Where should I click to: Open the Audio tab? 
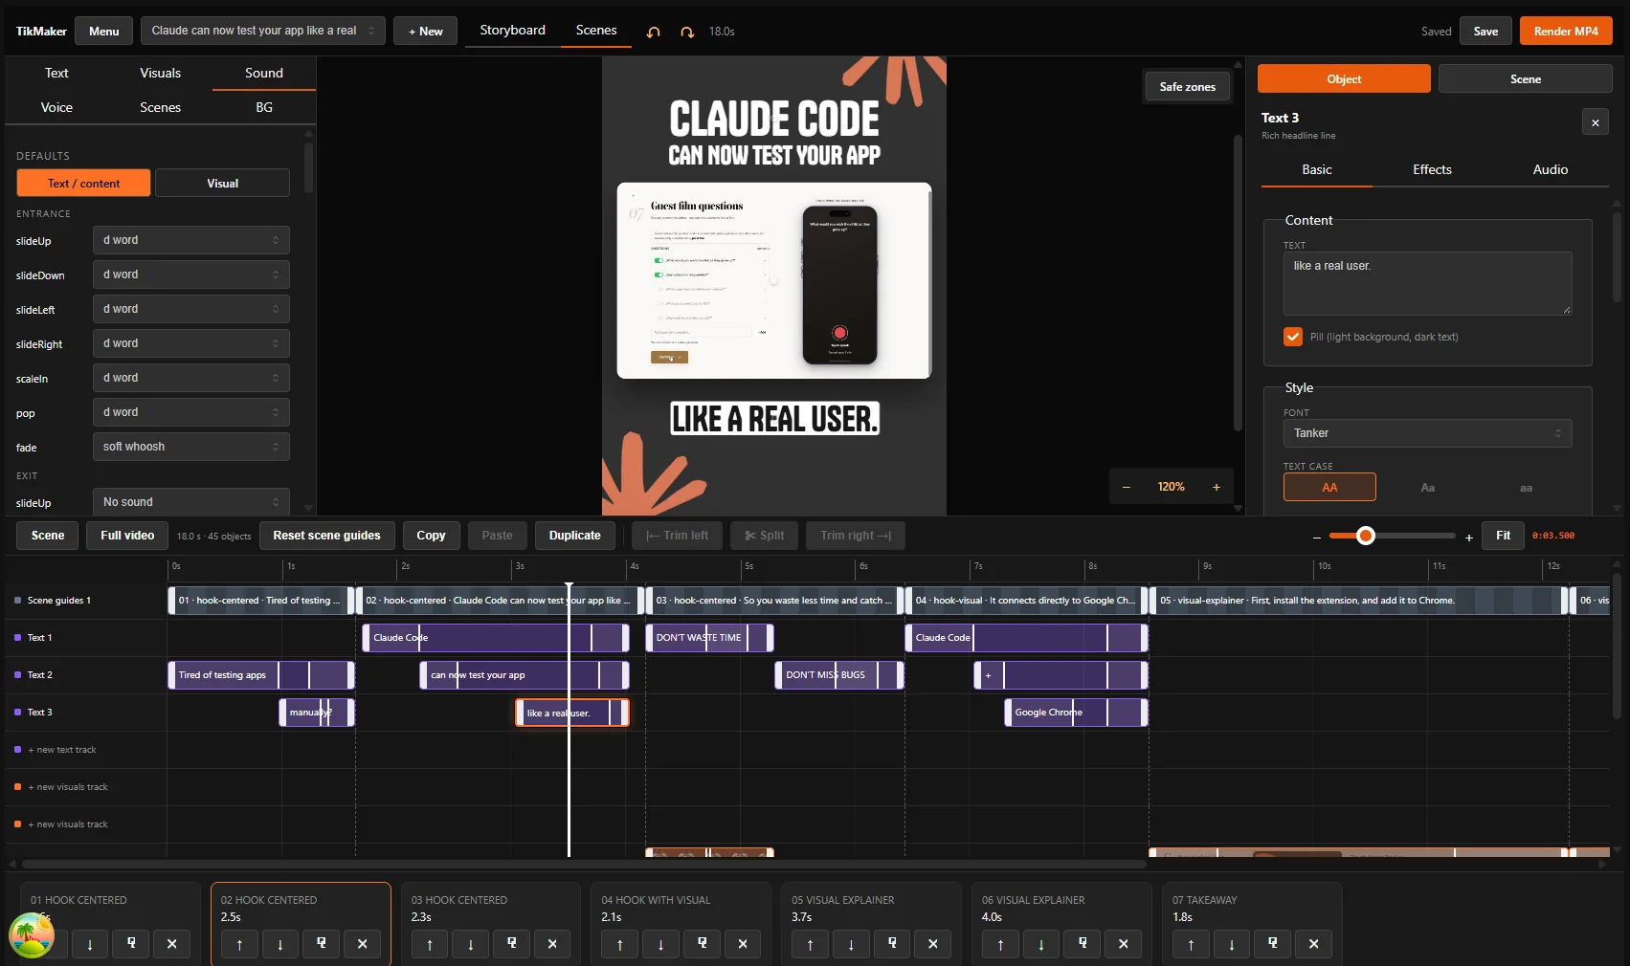coord(1550,169)
